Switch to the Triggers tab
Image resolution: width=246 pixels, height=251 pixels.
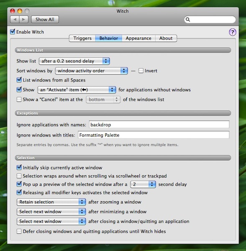click(82, 38)
